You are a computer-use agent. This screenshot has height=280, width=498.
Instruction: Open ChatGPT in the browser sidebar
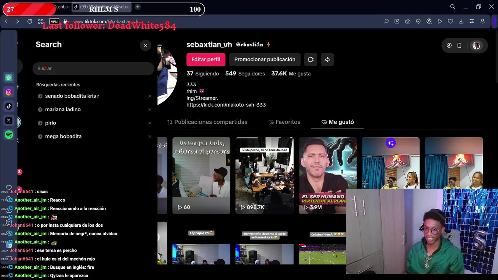(x=9, y=78)
